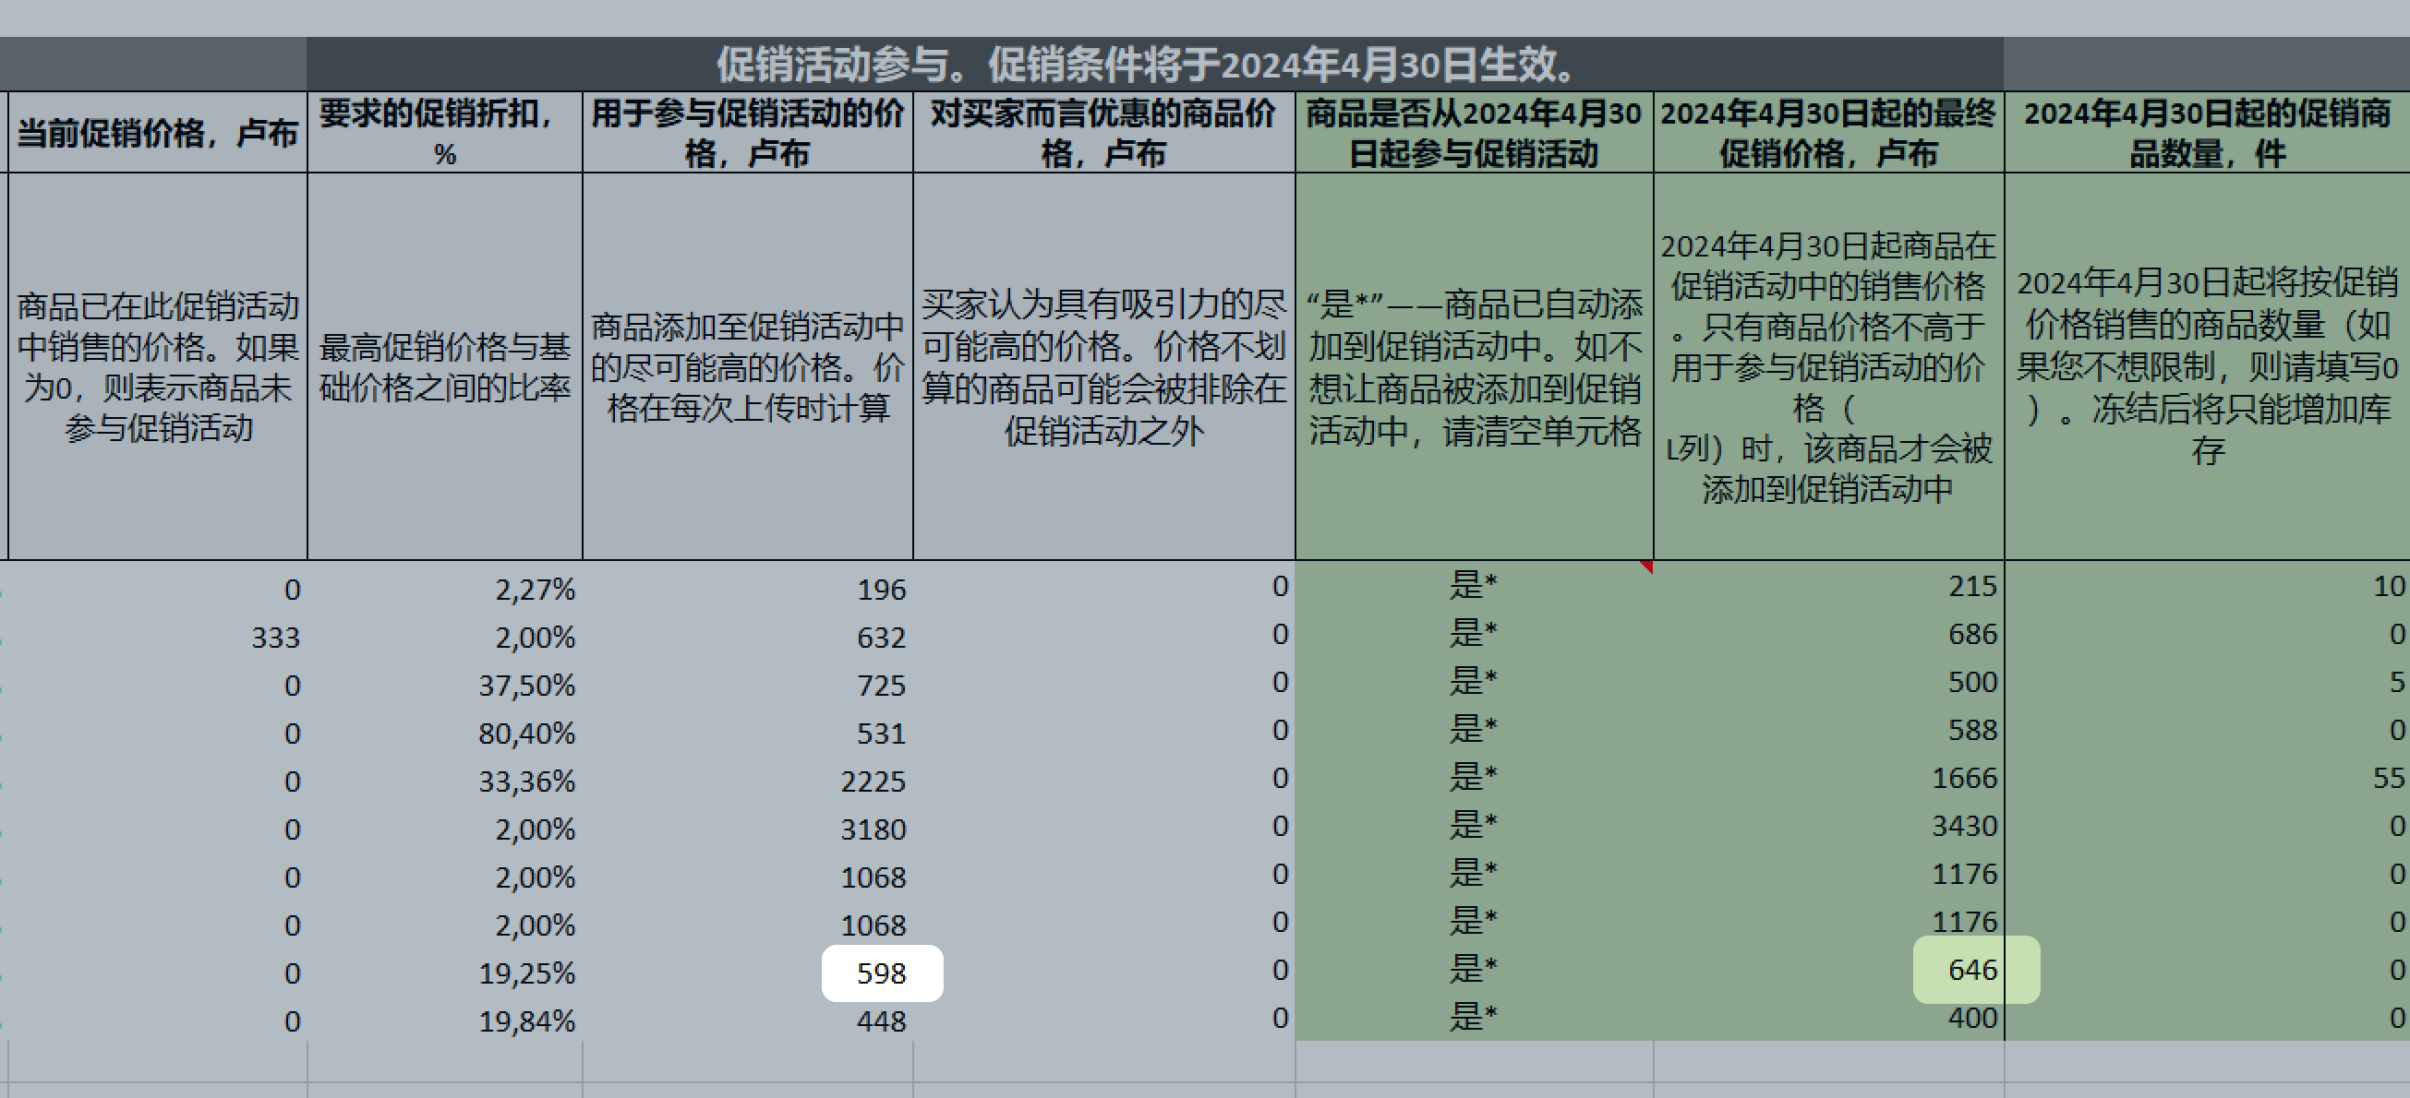The height and width of the screenshot is (1098, 2410).
Task: Select the 是* cell in the 19,84% row
Action: coord(1475,1018)
